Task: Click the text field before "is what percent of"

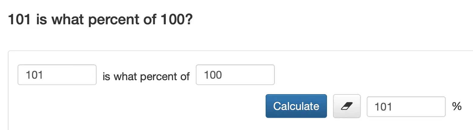Action: pyautogui.click(x=57, y=75)
